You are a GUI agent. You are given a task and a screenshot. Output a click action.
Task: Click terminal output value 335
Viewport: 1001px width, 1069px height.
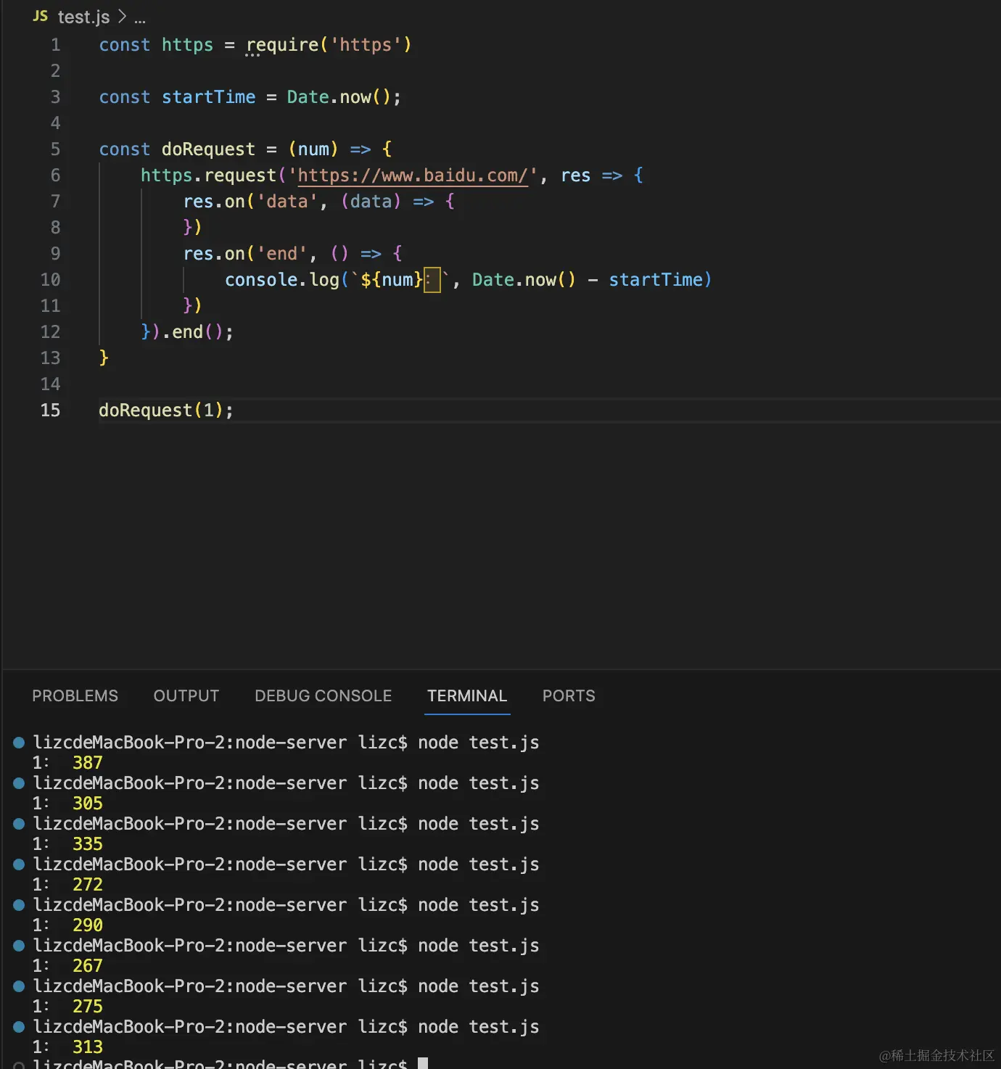[88, 844]
